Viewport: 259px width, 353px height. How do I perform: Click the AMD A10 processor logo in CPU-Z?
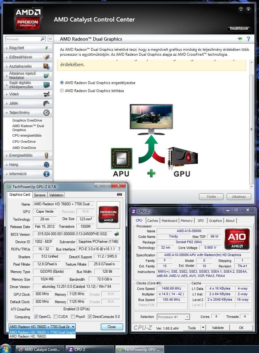click(237, 239)
